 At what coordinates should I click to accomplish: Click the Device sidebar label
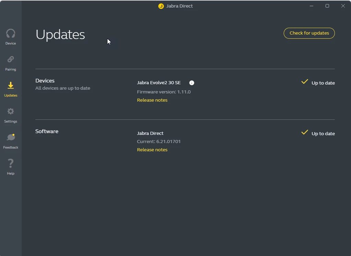[11, 43]
